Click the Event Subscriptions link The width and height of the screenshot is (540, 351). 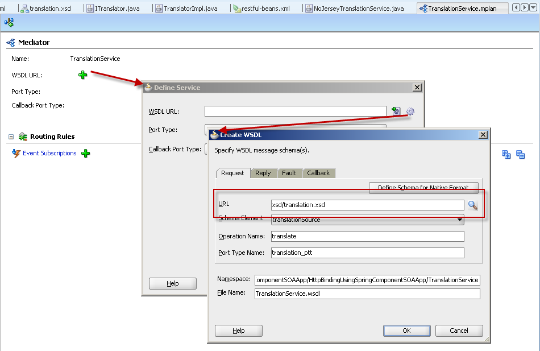point(49,153)
